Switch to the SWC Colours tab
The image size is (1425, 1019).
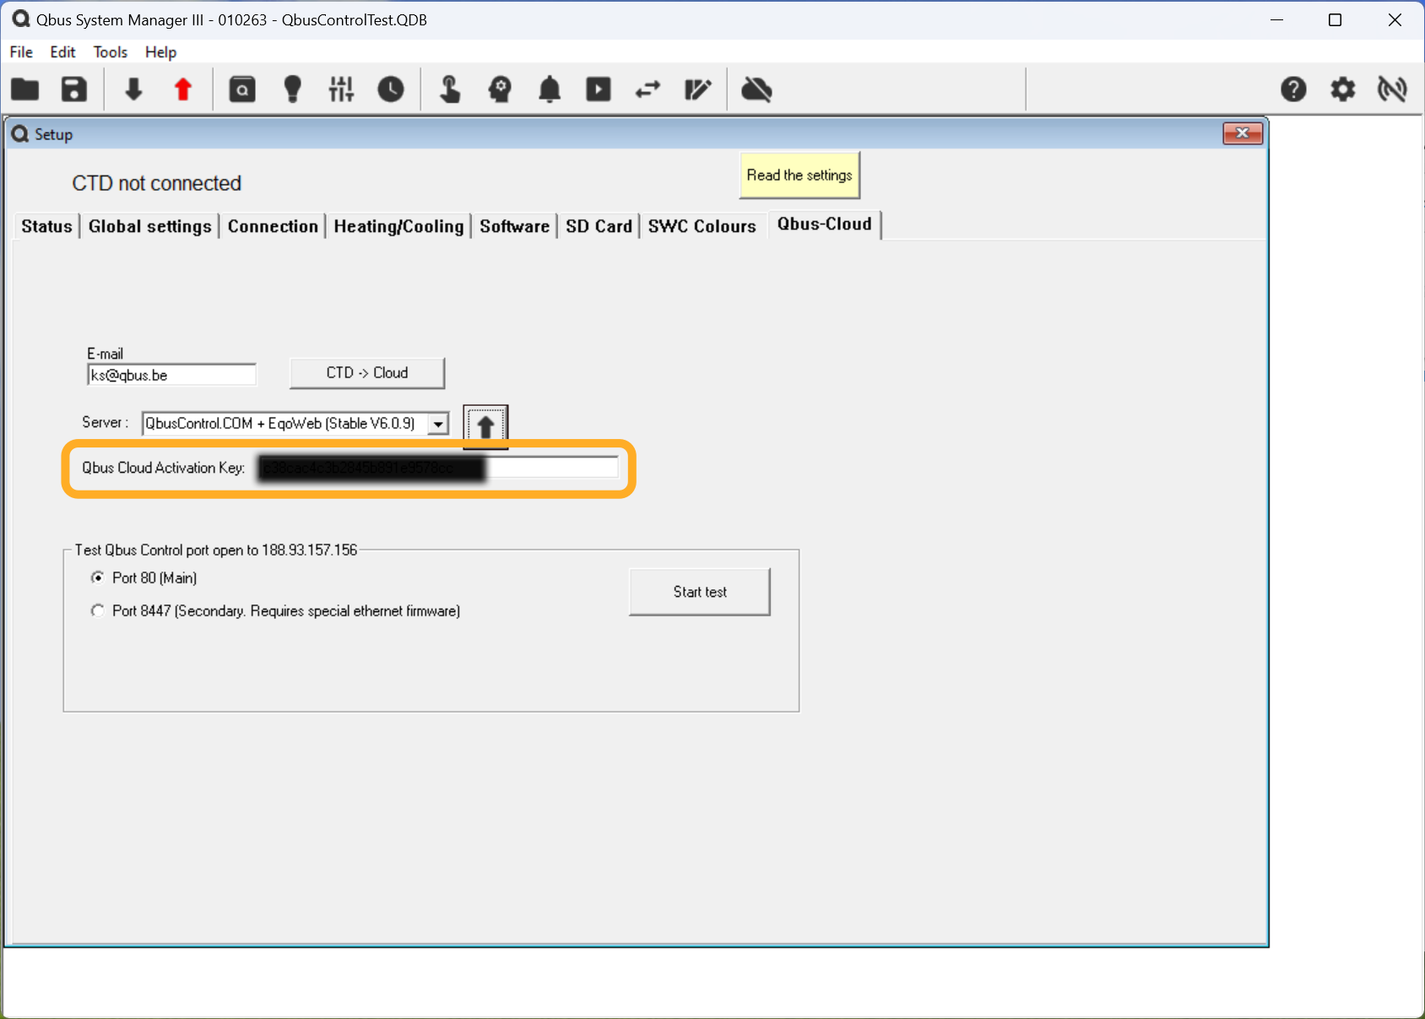coord(702,226)
